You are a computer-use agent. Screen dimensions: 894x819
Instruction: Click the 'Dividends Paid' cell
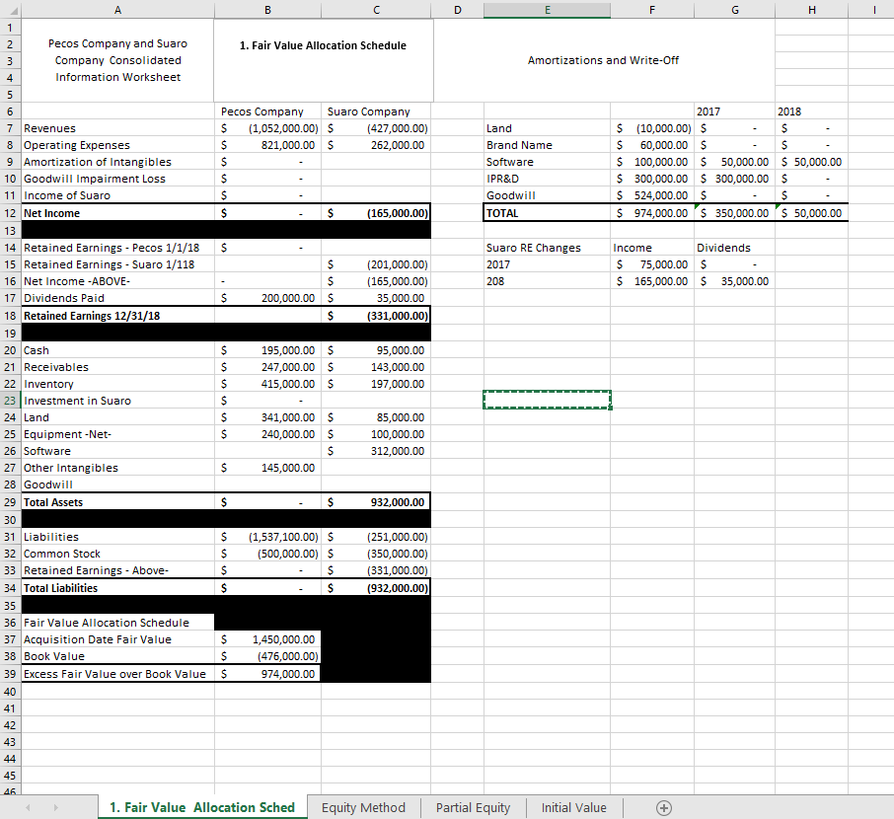(x=117, y=298)
